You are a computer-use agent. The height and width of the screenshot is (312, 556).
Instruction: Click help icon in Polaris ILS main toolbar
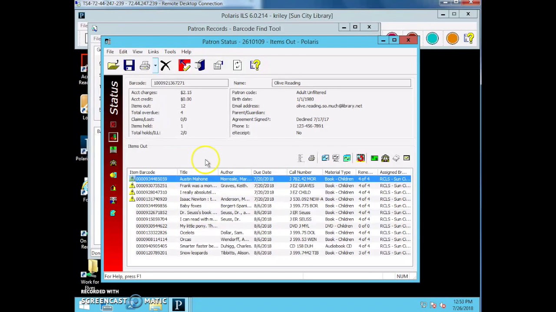click(469, 39)
